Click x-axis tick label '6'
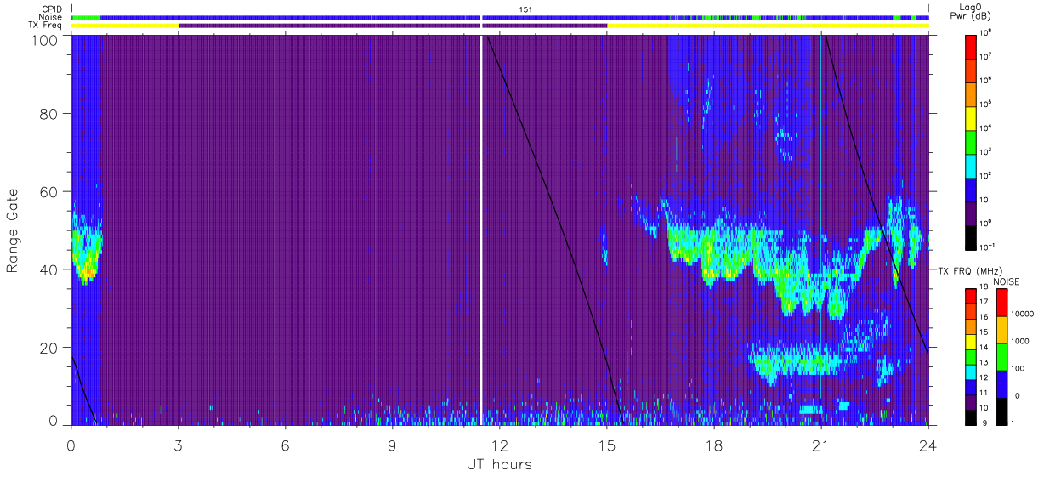The width and height of the screenshot is (1044, 482). [286, 445]
